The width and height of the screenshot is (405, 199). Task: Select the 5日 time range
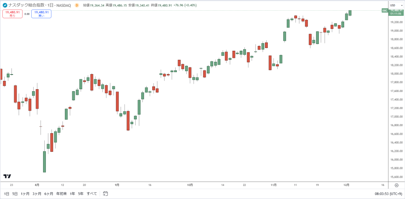(x=15, y=193)
